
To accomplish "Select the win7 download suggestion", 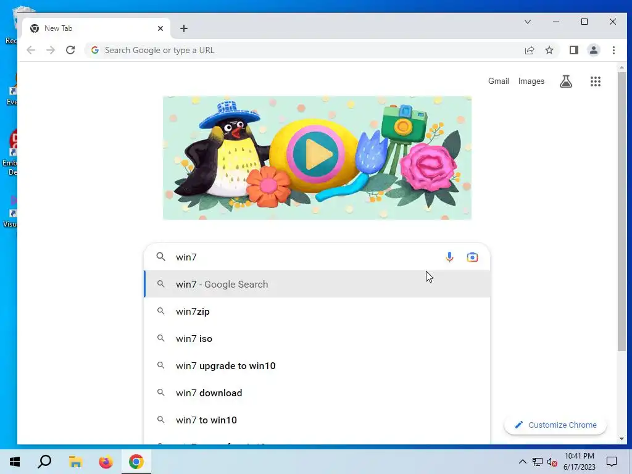I will (317, 393).
